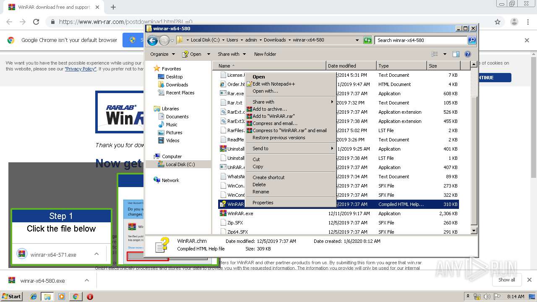537x302 pixels.
Task: Expand recent pages dropdown next to Forward
Action: (x=172, y=41)
